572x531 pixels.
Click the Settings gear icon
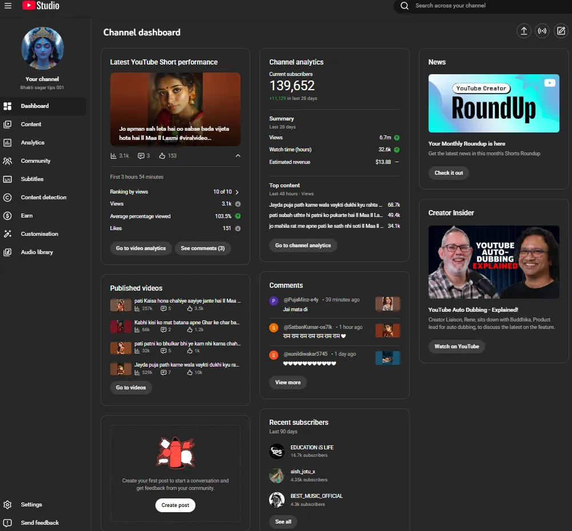[x=7, y=504]
